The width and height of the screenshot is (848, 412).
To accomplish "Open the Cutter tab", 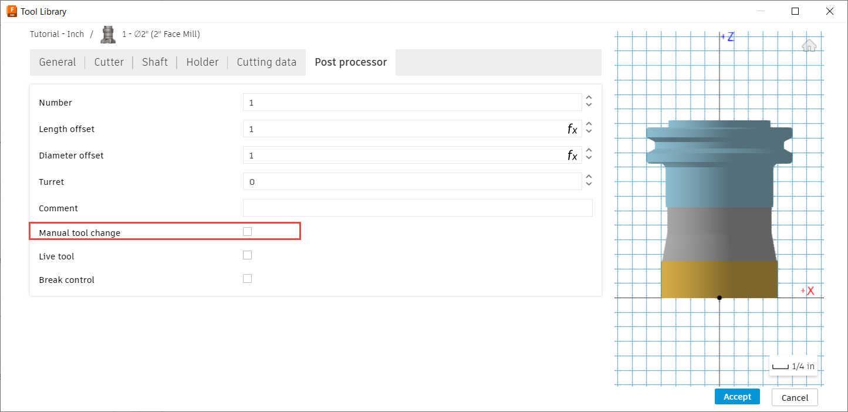I will tap(109, 62).
